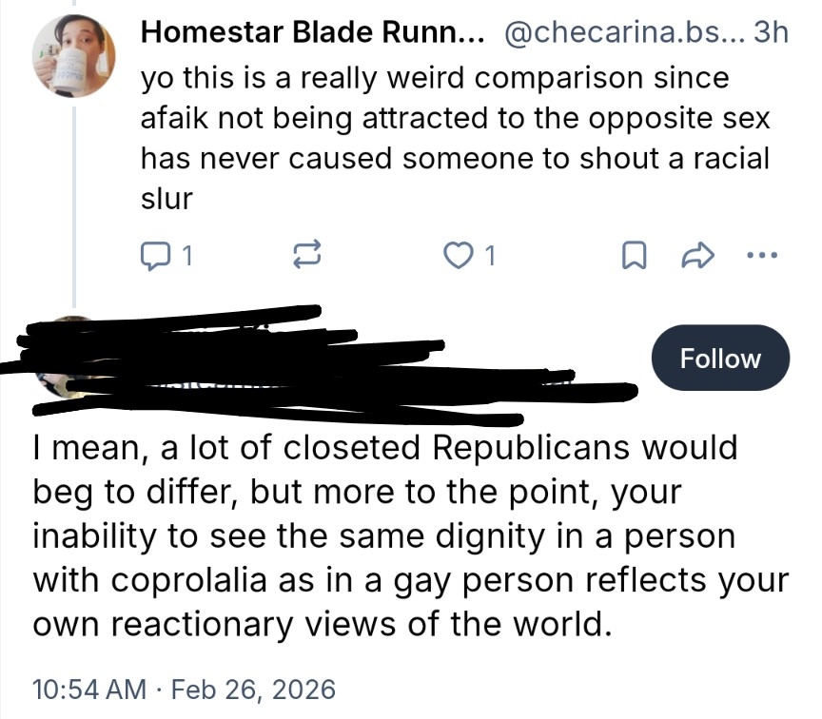
Task: Click the reply count number 1
Action: click(x=187, y=255)
